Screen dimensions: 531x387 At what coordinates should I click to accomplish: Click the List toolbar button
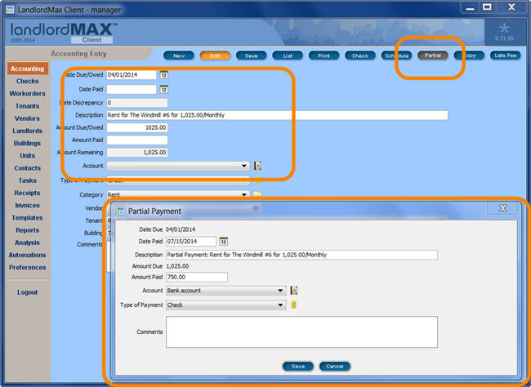point(288,56)
